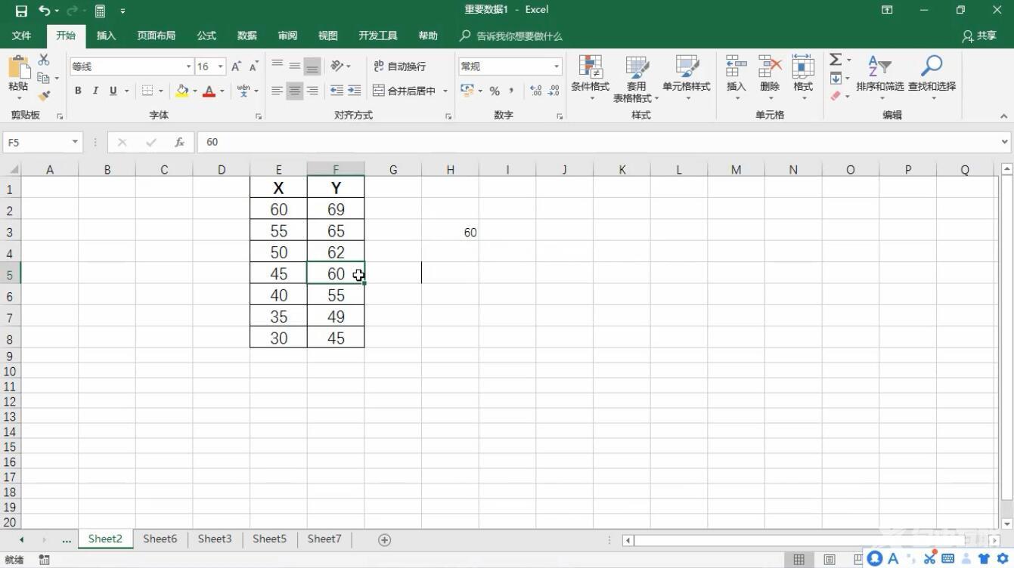
Task: Click the Cut scissors icon
Action: 44,60
